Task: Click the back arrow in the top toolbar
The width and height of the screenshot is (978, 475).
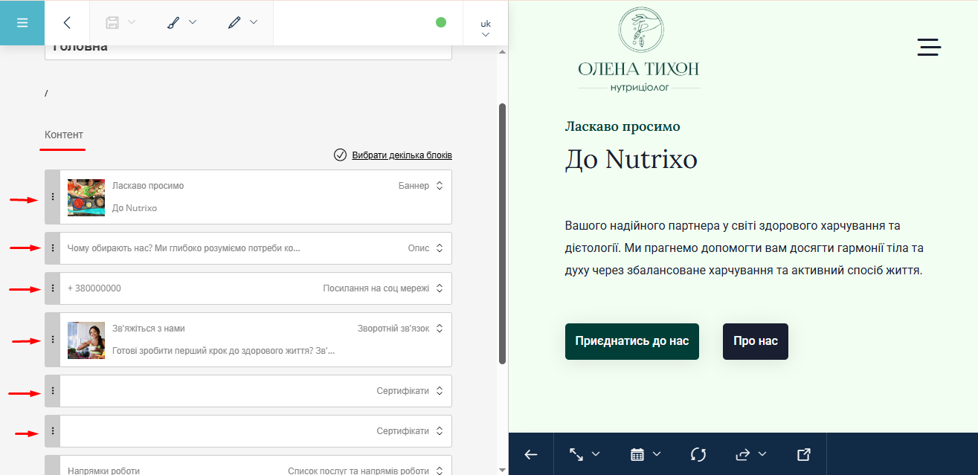Action: [67, 22]
